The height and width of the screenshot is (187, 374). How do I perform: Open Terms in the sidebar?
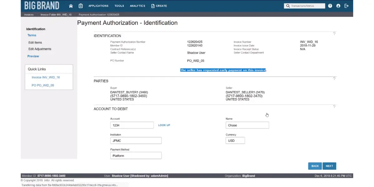coord(32,35)
